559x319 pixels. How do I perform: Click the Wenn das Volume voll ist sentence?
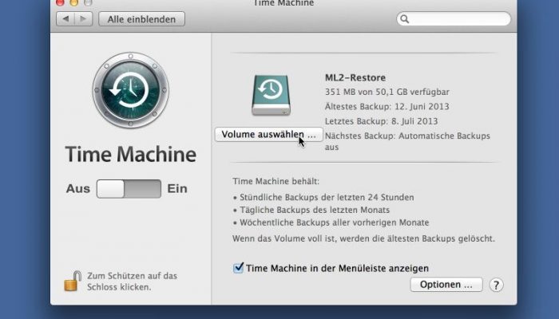point(363,238)
